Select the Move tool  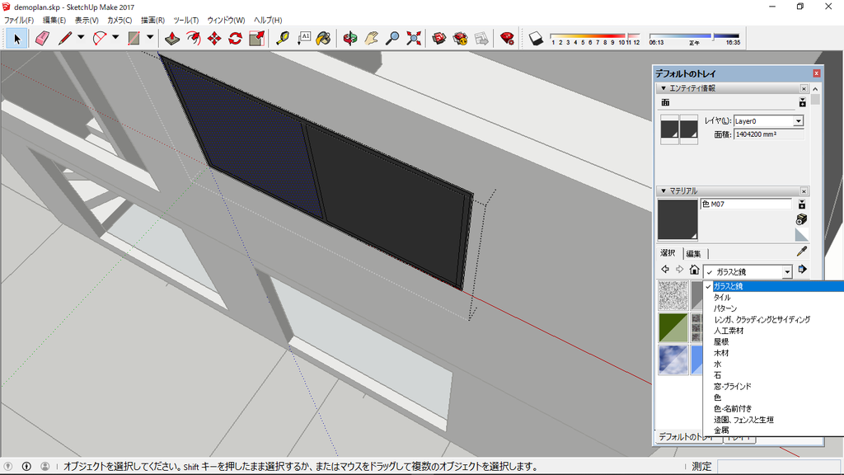click(x=214, y=38)
